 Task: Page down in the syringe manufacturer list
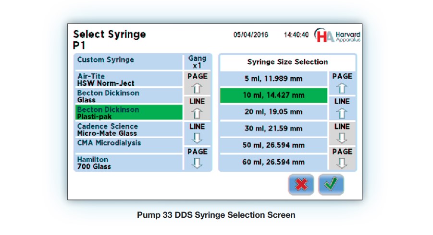(x=197, y=159)
